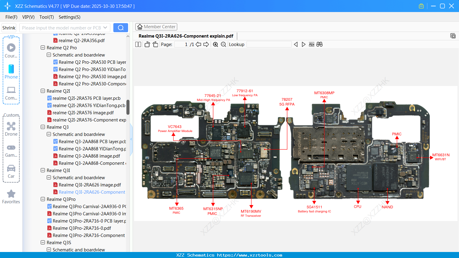The height and width of the screenshot is (258, 459).
Task: Go to previous page arrow
Action: tap(198, 44)
